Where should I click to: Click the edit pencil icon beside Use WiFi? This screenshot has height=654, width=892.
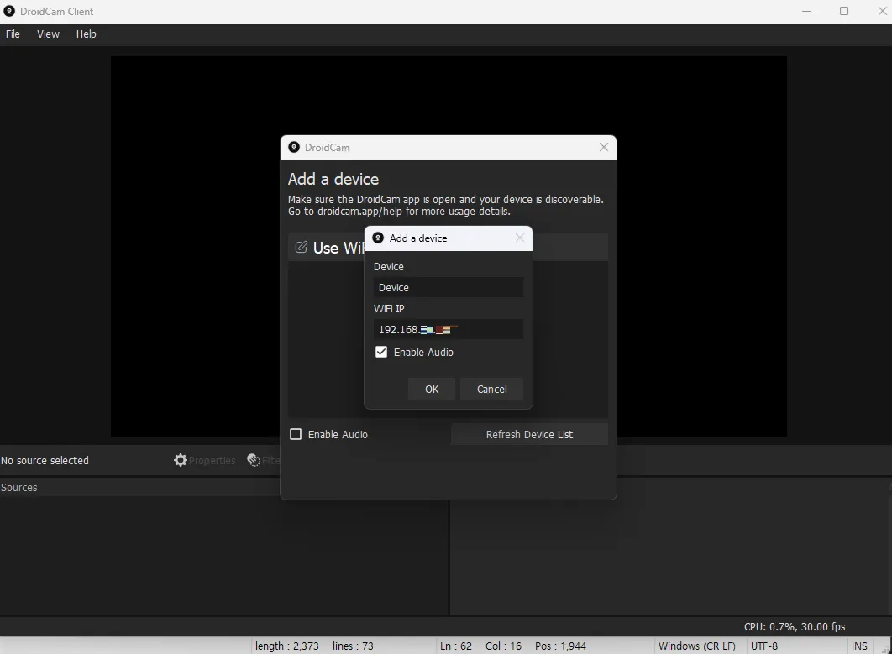click(301, 248)
